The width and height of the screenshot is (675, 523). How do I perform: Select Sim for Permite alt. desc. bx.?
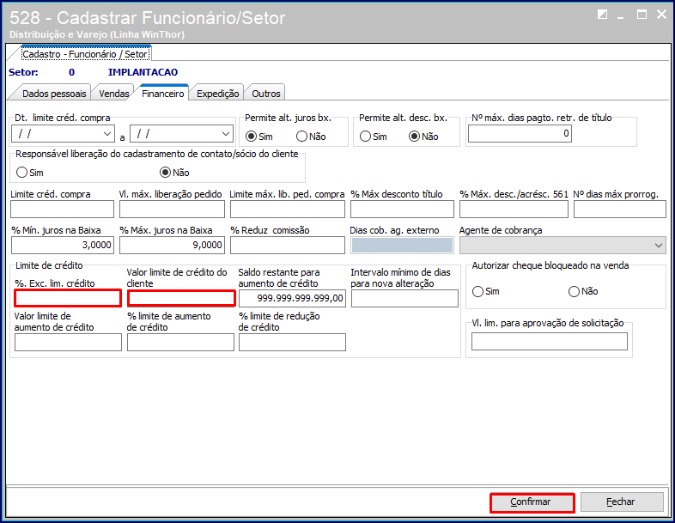click(365, 137)
